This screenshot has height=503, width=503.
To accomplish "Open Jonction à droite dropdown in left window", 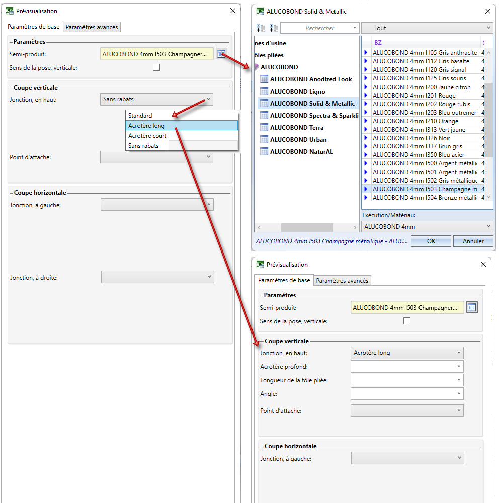I will 157,277.
